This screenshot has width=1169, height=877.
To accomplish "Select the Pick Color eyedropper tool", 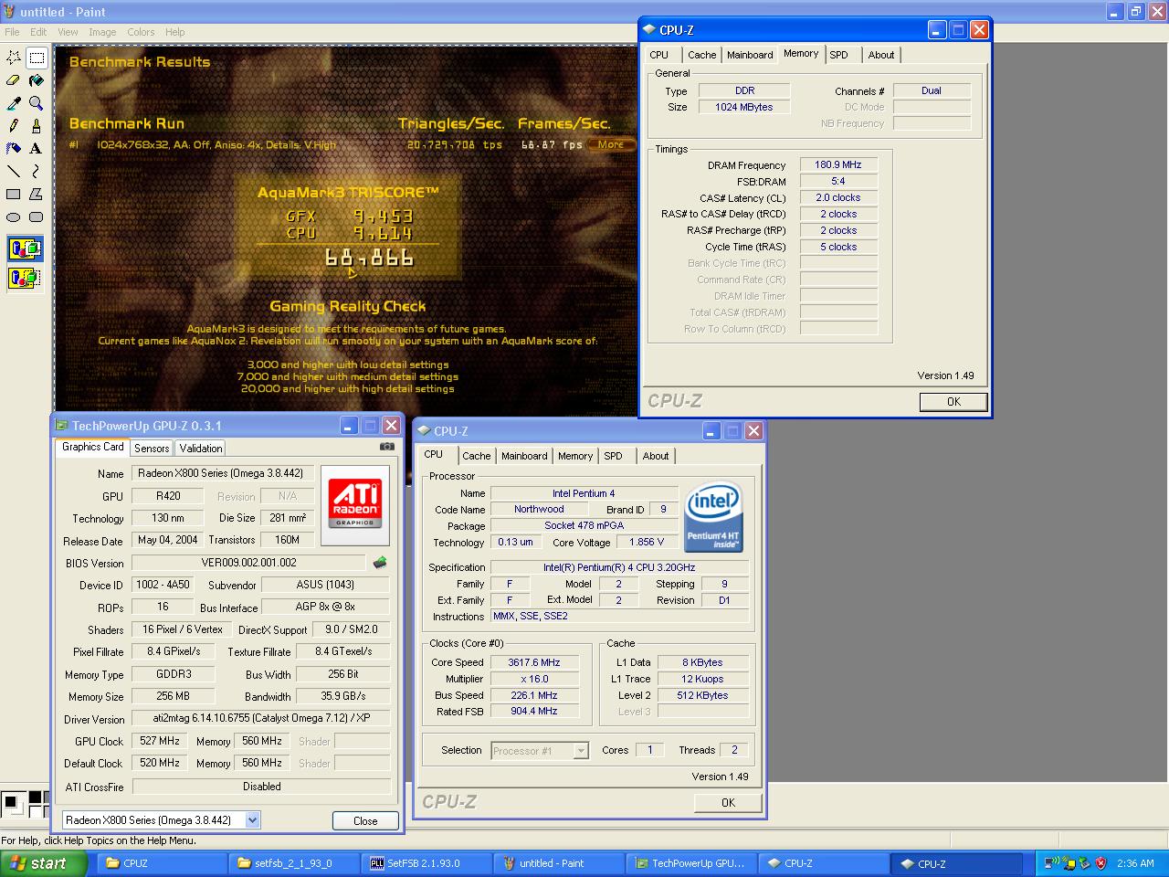I will pyautogui.click(x=14, y=103).
